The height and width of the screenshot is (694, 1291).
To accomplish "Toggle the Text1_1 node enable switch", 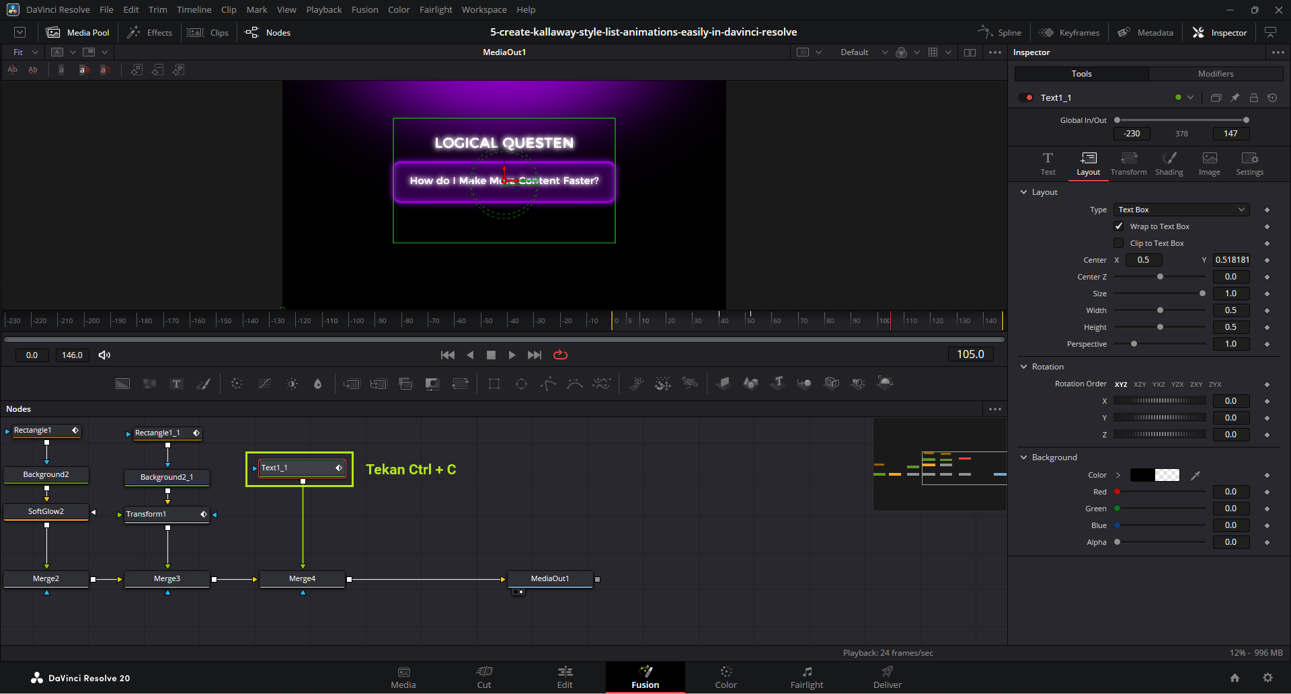I will click(1026, 97).
